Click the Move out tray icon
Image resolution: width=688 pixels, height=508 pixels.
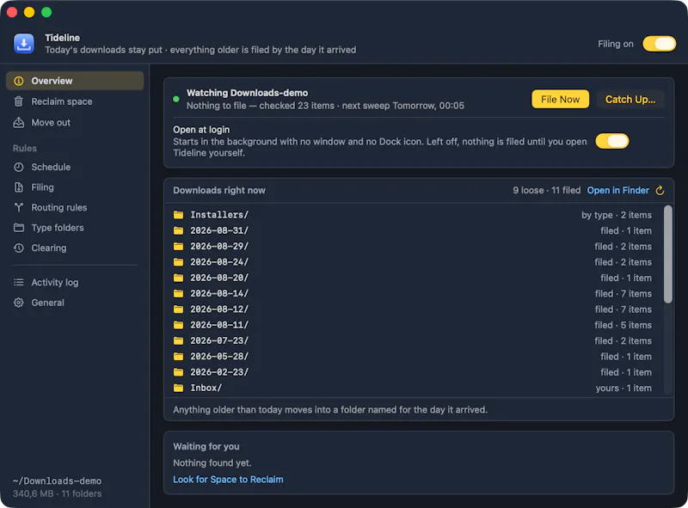click(x=18, y=122)
